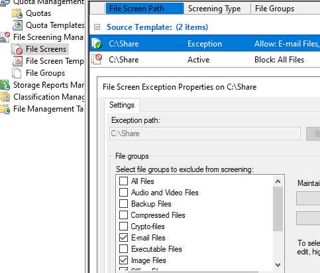This screenshot has height=273, width=320.
Task: Check the Audio and Video Files group
Action: [x=123, y=192]
